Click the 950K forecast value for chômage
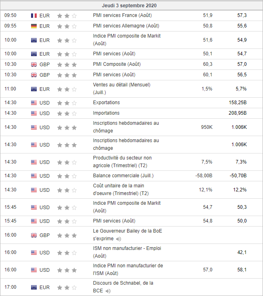This screenshot has width=263, height=296. 207,127
